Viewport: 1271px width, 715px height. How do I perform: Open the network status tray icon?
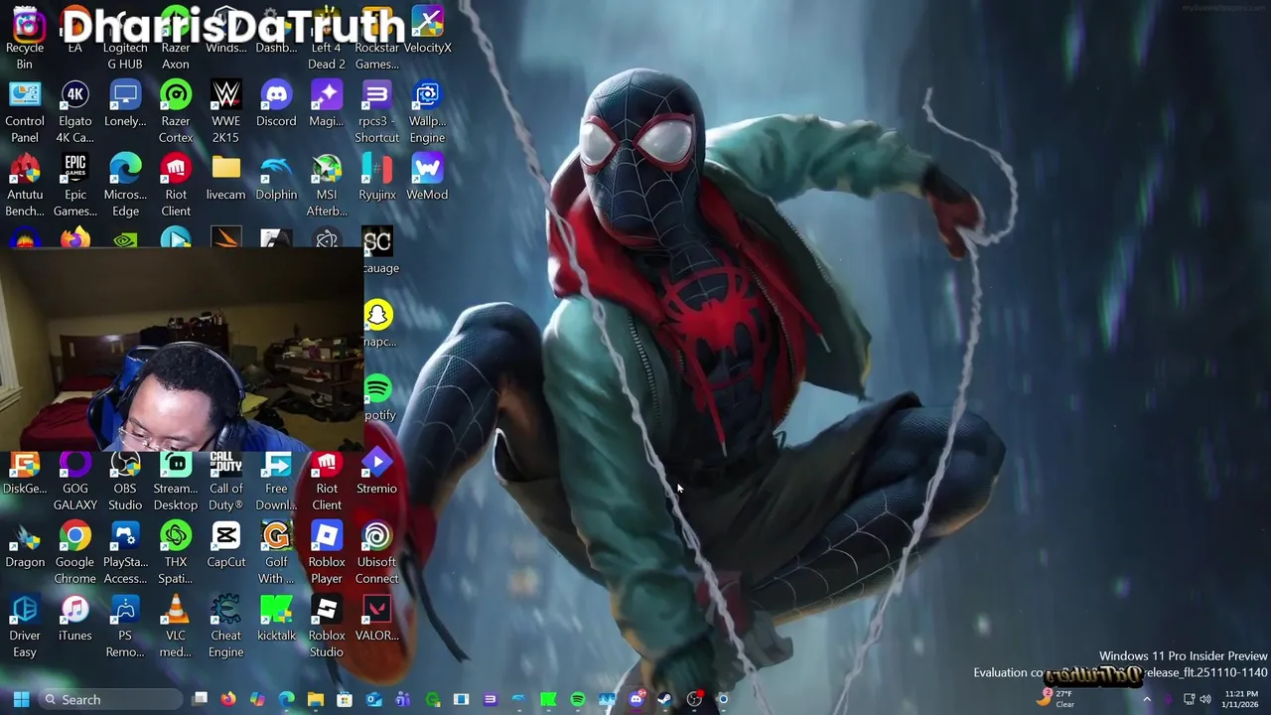(1189, 699)
